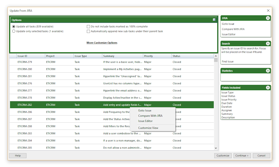
Task: Choose Goto Issue in context menu
Action: pyautogui.click(x=145, y=110)
